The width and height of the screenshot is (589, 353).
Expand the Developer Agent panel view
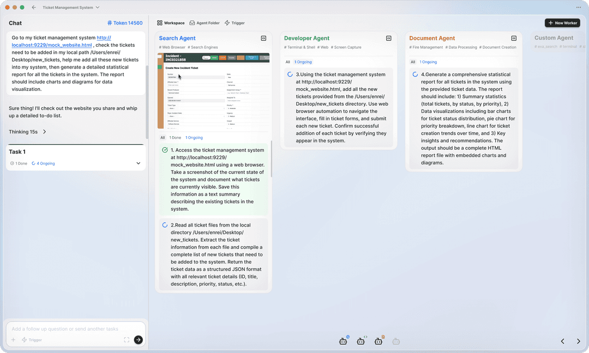point(388,38)
